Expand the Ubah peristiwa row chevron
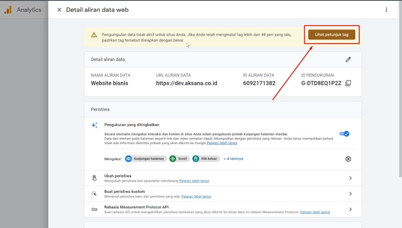This screenshot has width=402, height=228. tap(350, 178)
